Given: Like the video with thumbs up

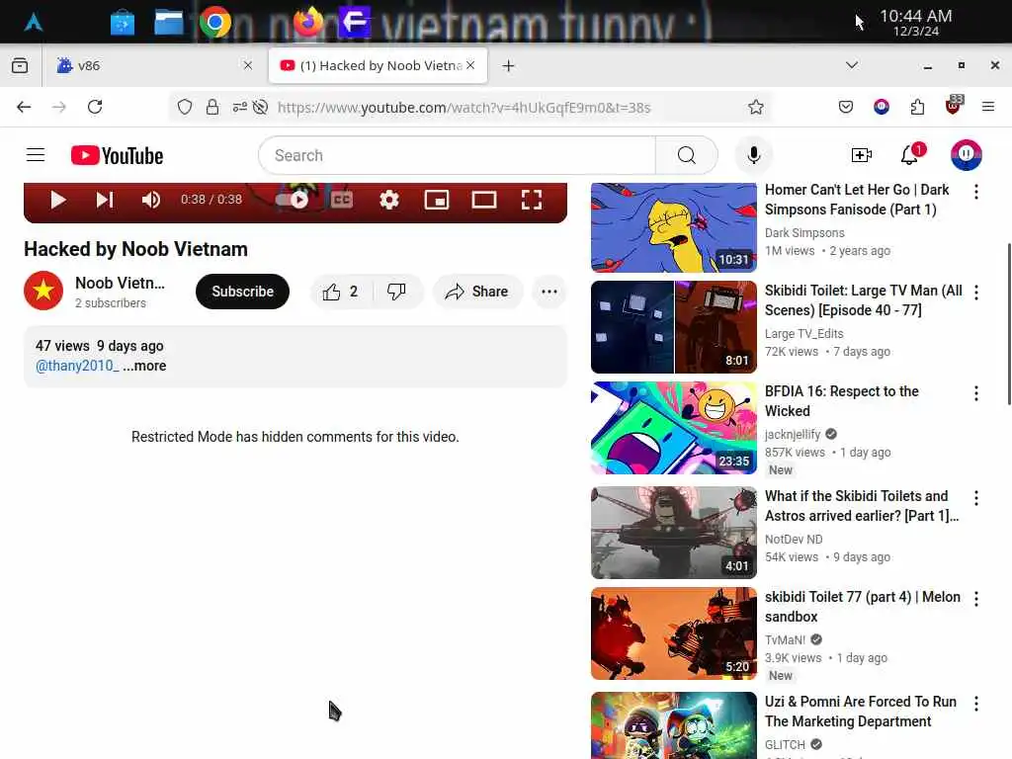Looking at the screenshot, I should pos(341,292).
